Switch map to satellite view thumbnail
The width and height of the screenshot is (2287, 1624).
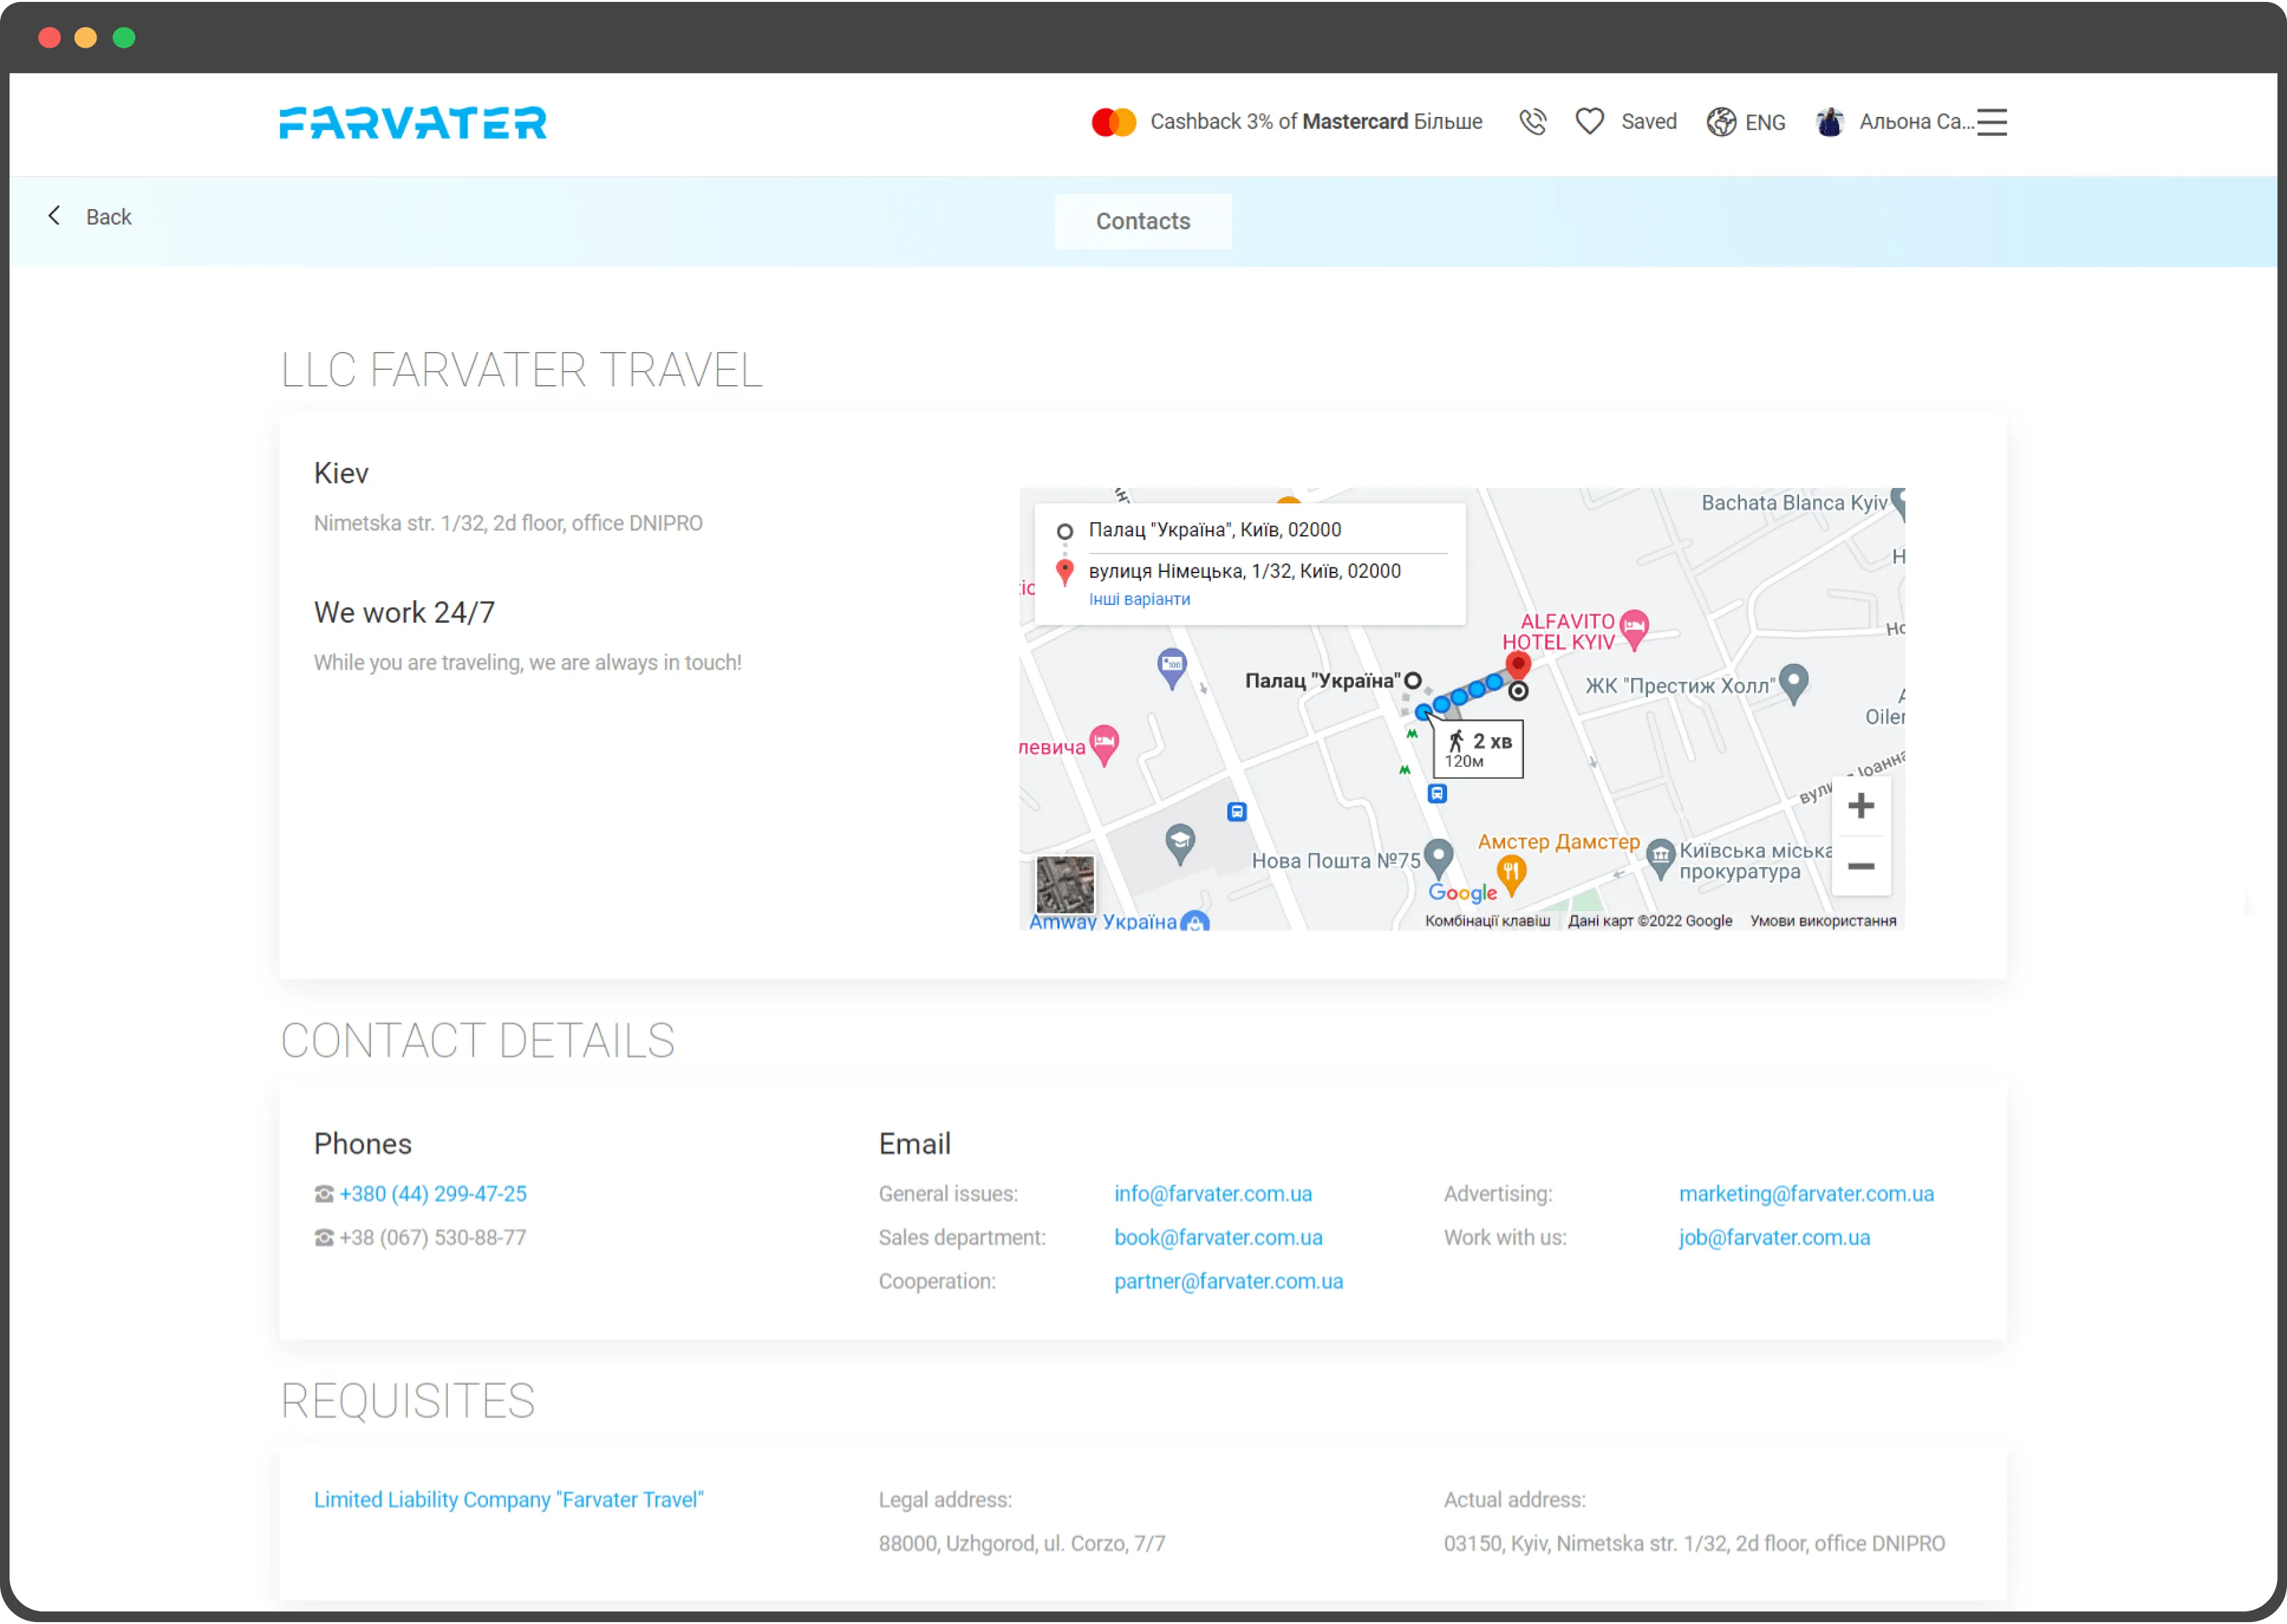click(x=1065, y=884)
